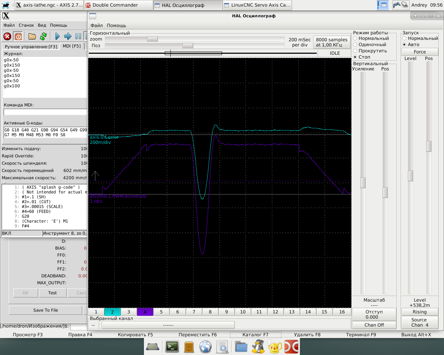Click the Save To File button
Viewport: 444px width, 355px height.
[45, 310]
